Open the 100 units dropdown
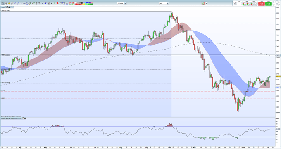281x149 pixels. coord(121,3)
